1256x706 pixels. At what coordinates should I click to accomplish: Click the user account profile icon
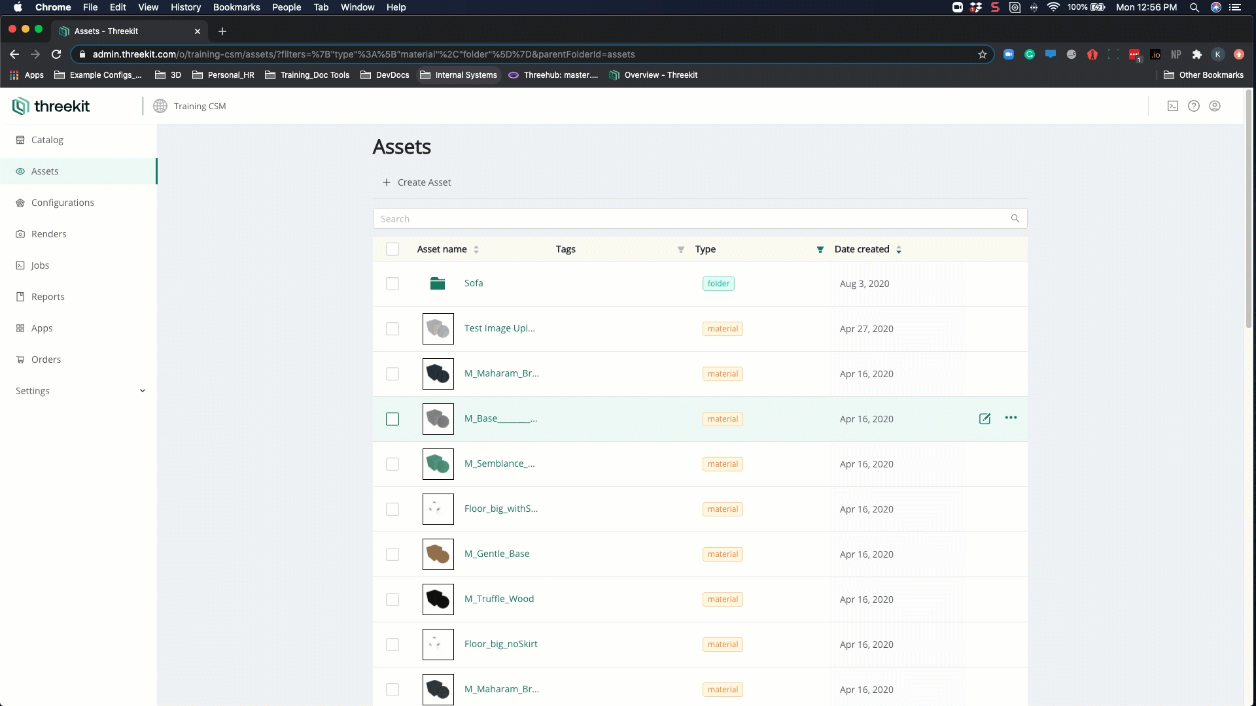pos(1214,106)
